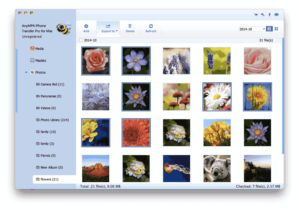
Task: Click the feedback chat bubble icon
Action: tap(277, 15)
